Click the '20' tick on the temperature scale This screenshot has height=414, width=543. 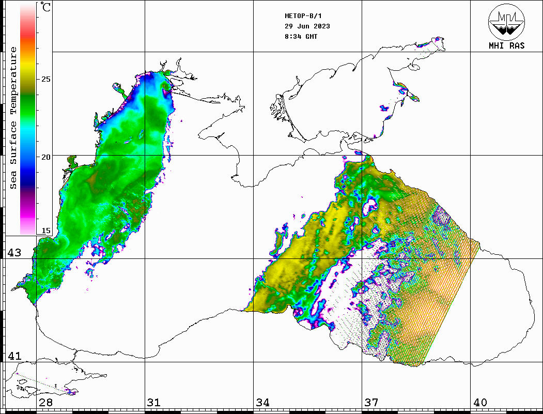point(45,157)
